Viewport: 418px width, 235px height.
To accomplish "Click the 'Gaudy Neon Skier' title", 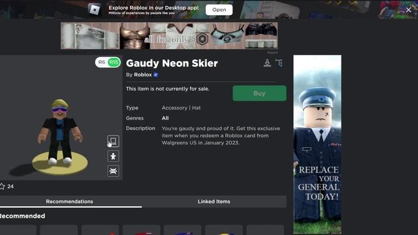I will (x=172, y=63).
